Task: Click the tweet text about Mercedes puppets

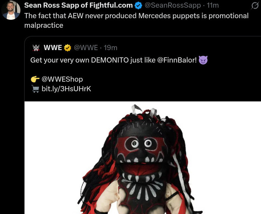Action: pos(136,20)
